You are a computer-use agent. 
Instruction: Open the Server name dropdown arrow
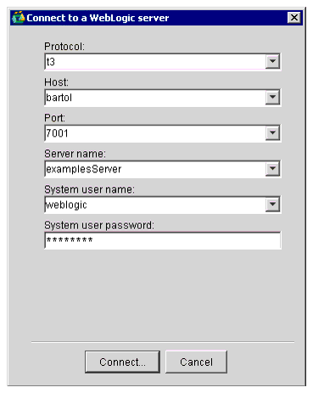272,169
